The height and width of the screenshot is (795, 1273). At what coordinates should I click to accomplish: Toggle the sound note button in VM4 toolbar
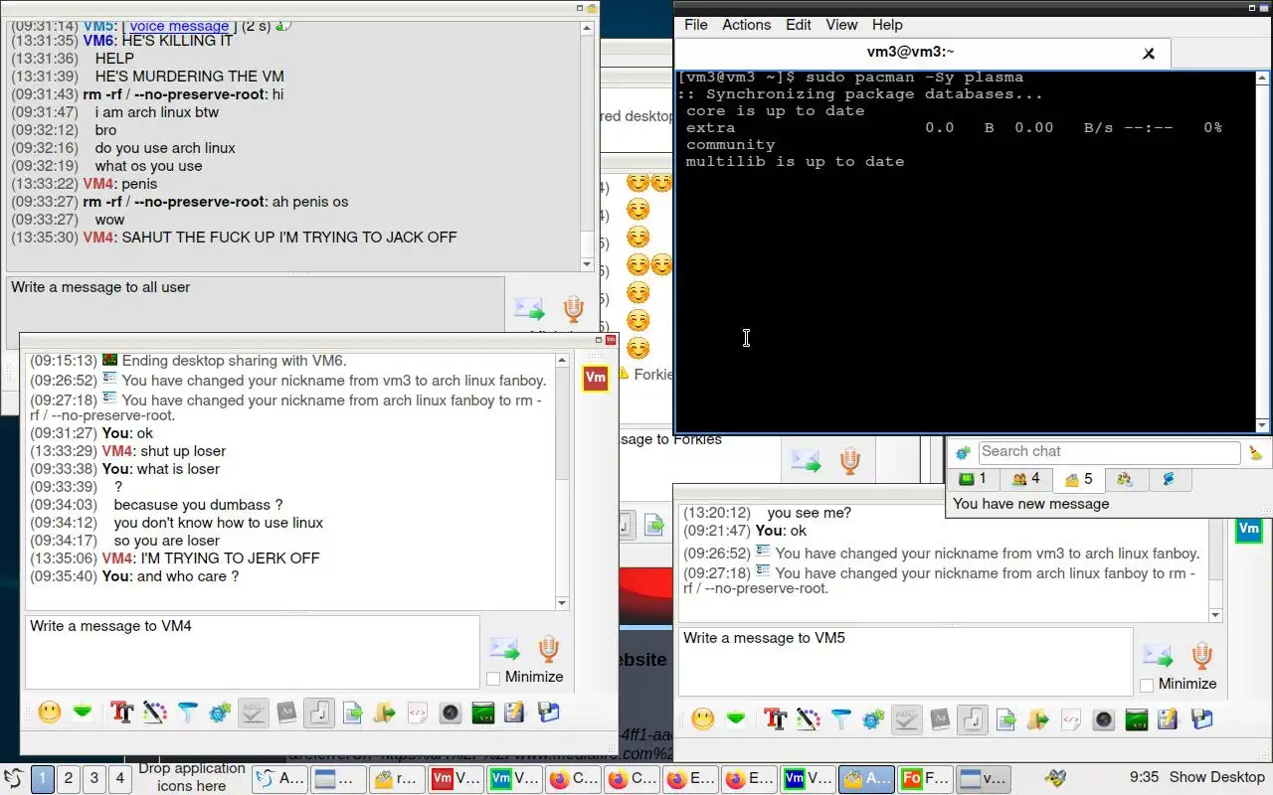[319, 713]
